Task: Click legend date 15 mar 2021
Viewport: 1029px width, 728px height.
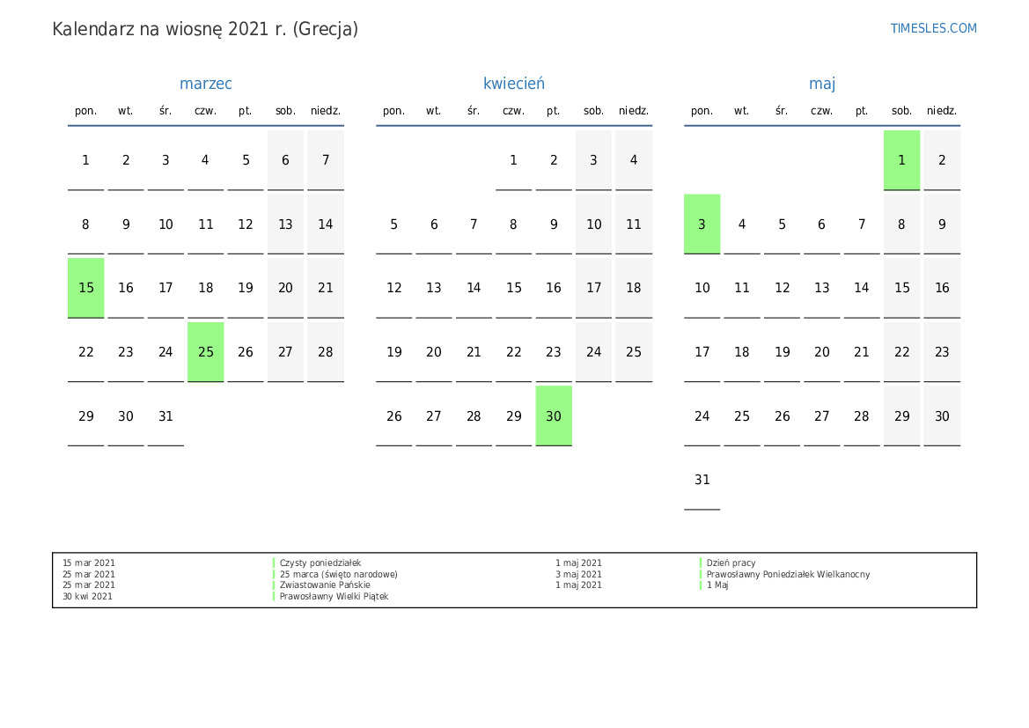Action: pyautogui.click(x=89, y=563)
